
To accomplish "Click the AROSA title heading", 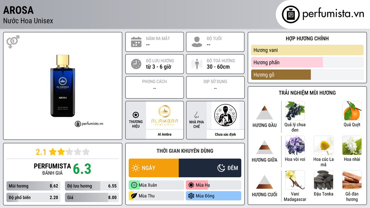I will (18, 10).
